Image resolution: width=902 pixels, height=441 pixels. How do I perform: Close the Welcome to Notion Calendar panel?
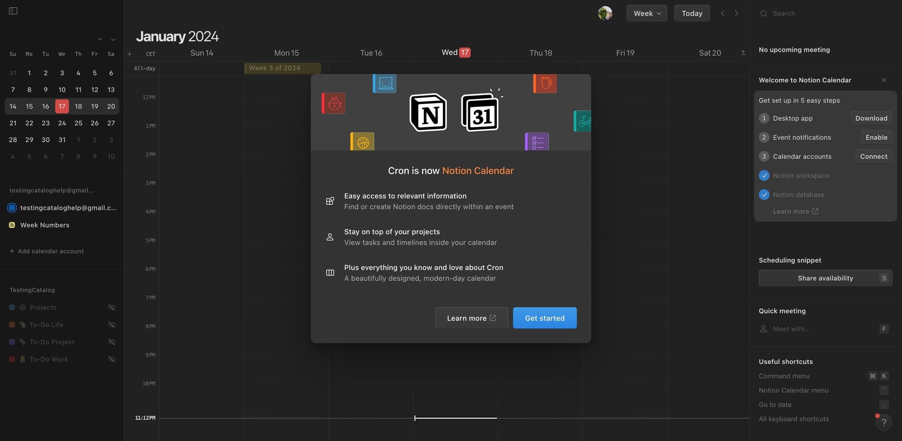[884, 80]
